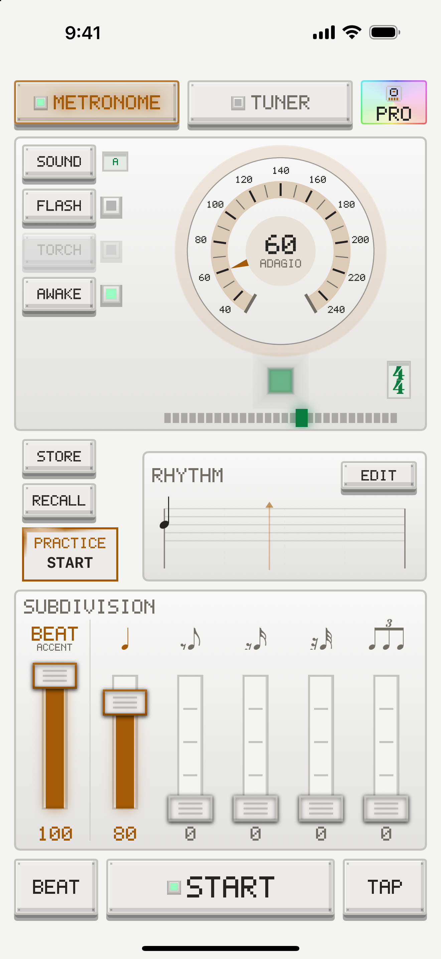
Task: Set tempo dial to 140 mark
Action: (x=281, y=171)
